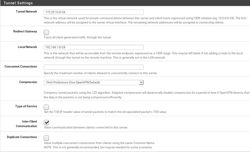The width and height of the screenshot is (250, 152).
Task: Enable the Duplicate Connections checkbox
Action: 46,138
